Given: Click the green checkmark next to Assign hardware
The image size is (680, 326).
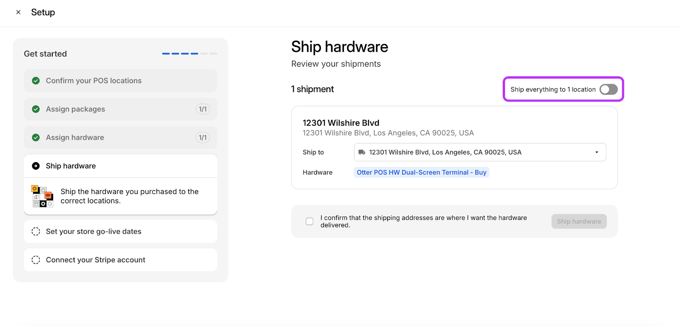Looking at the screenshot, I should pos(36,138).
